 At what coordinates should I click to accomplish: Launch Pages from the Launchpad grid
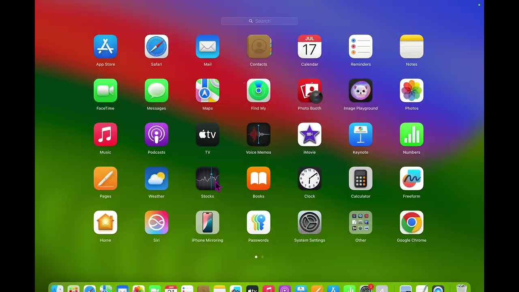(105, 178)
